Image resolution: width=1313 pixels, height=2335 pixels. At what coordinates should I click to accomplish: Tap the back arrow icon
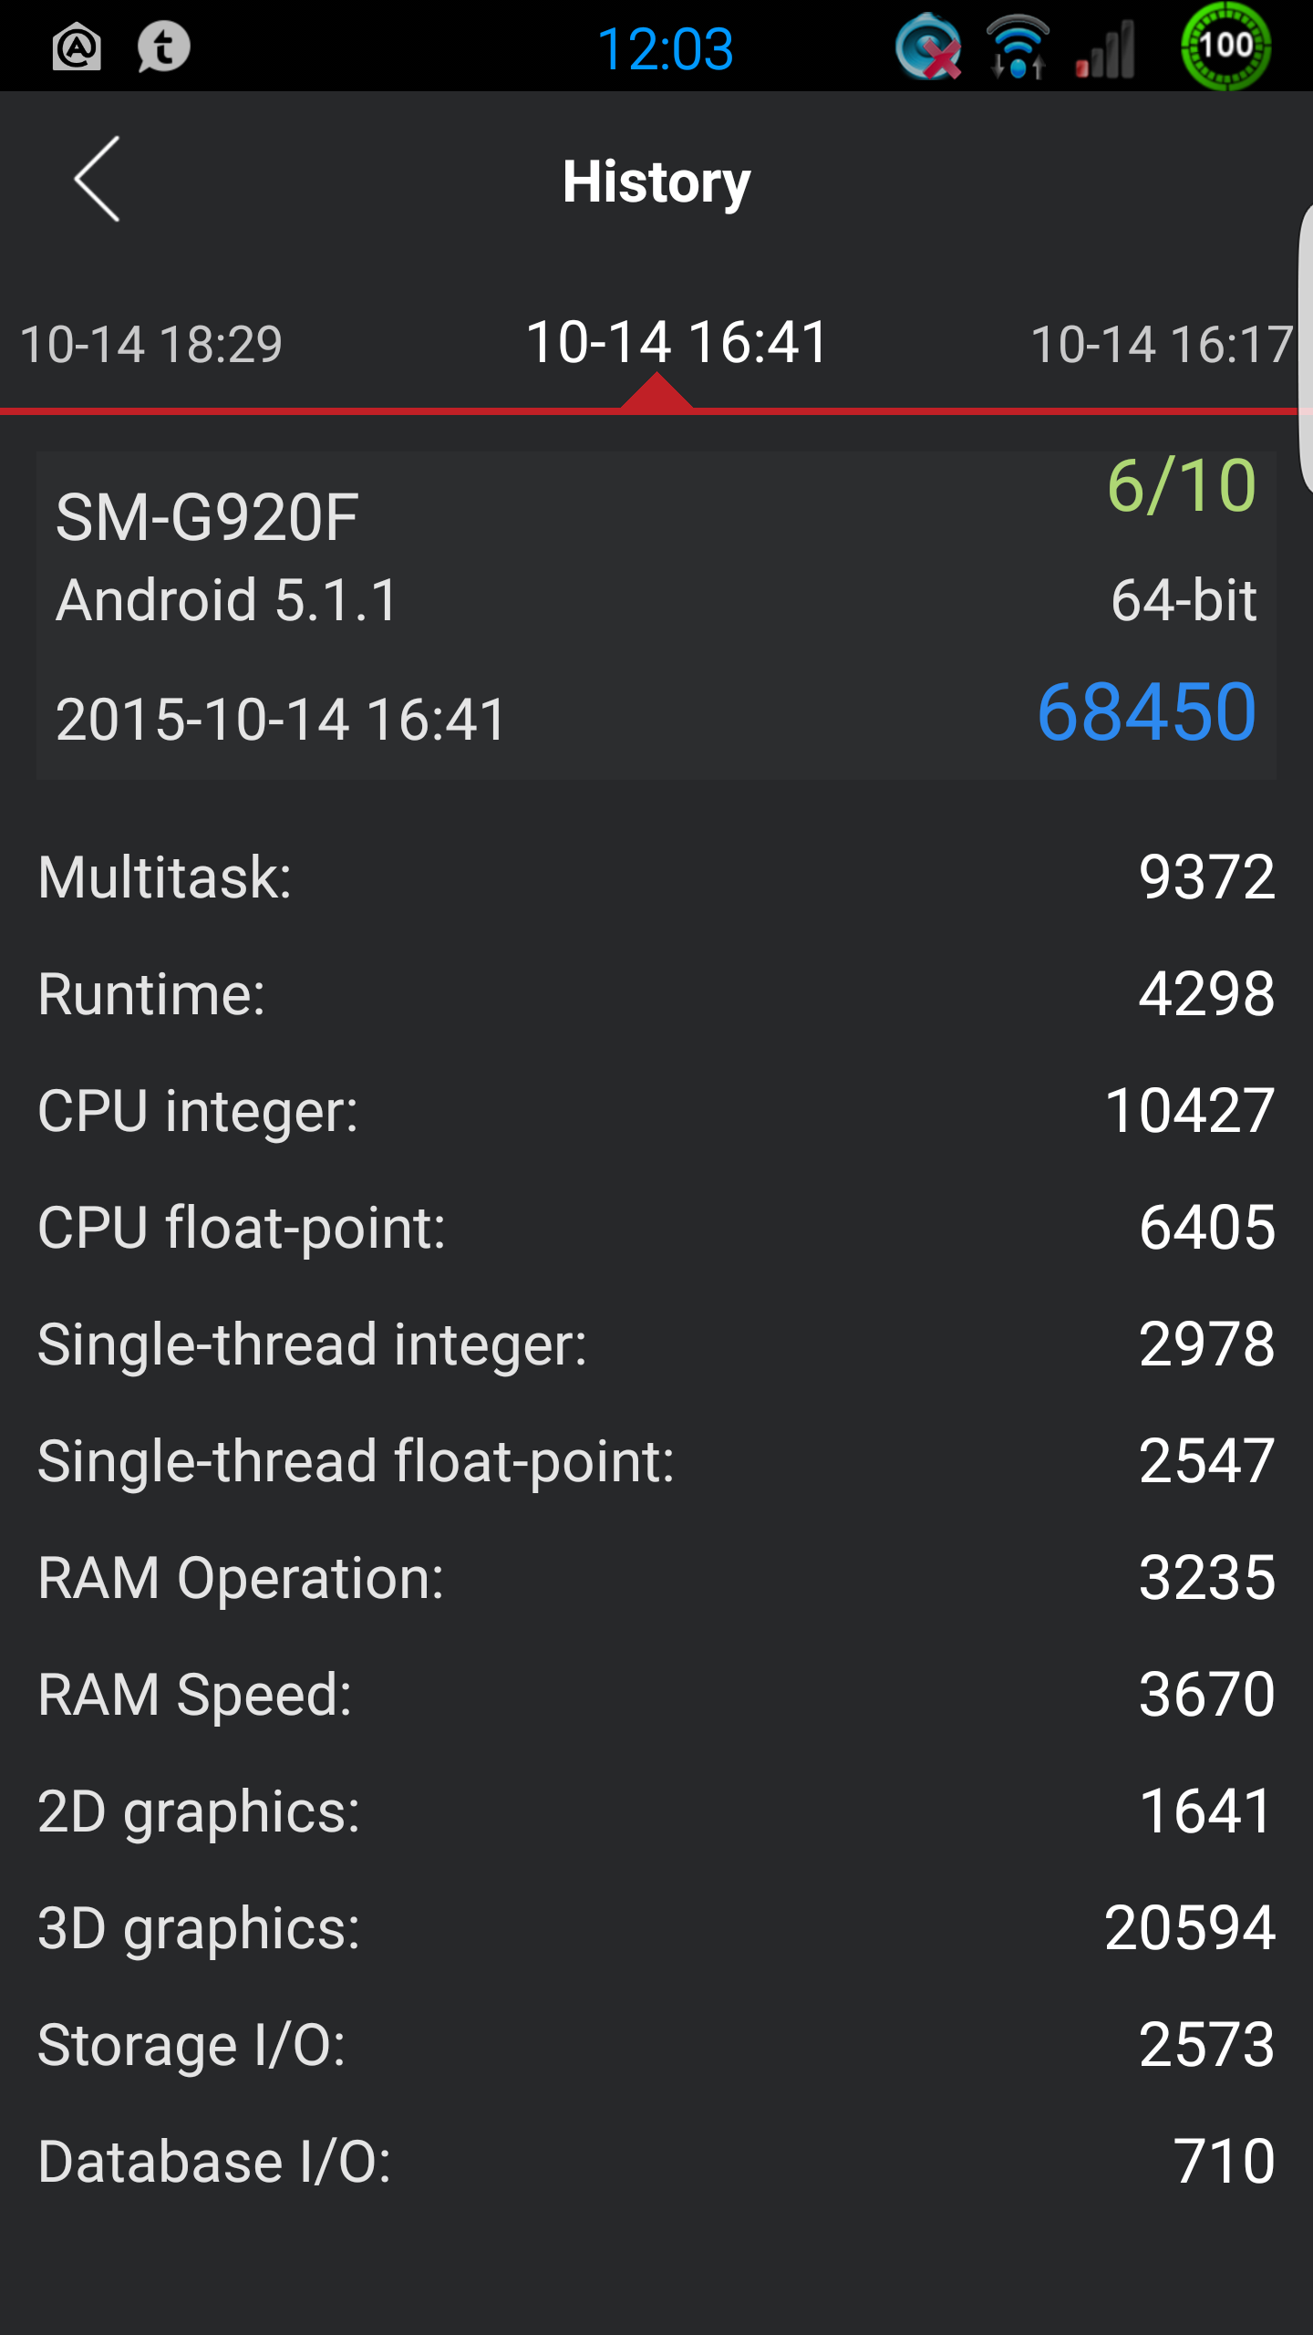pos(98,179)
